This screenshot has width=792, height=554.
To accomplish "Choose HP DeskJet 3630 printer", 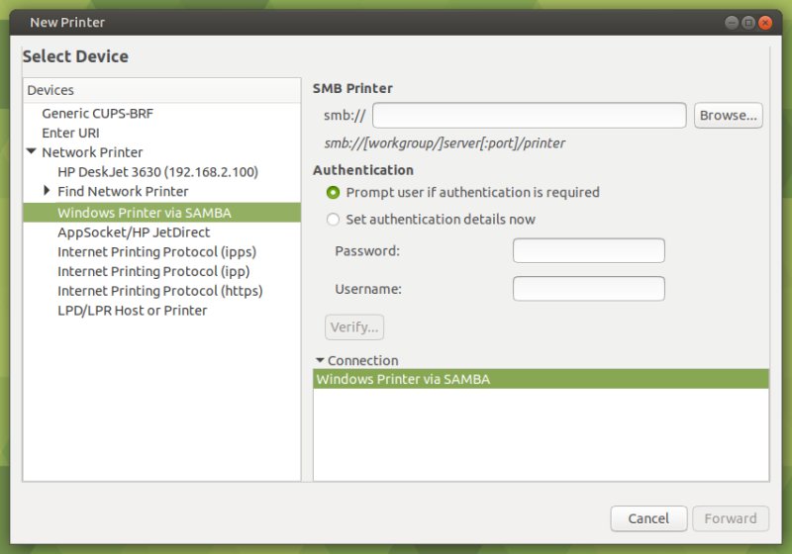I will click(x=157, y=172).
